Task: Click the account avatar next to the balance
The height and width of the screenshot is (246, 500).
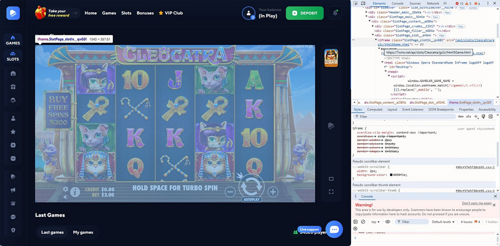Action: 249,13
